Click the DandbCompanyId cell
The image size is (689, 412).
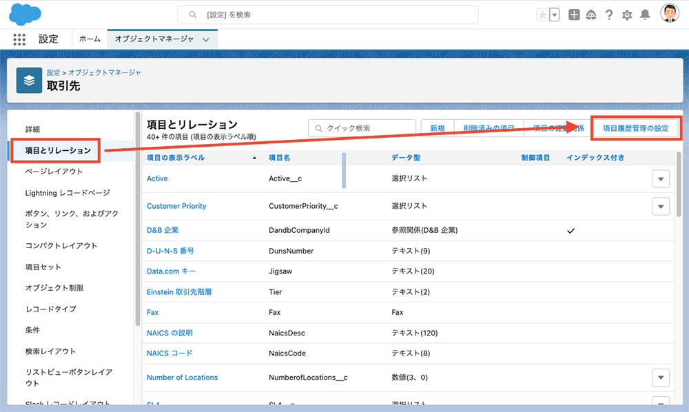(299, 230)
